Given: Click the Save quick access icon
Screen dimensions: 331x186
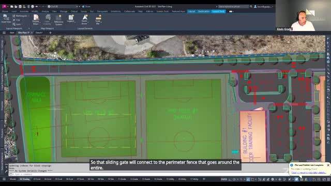Looking at the screenshot, I should point(20,7).
